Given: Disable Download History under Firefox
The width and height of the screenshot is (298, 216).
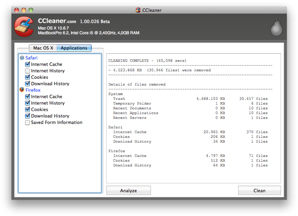Looking at the screenshot, I should [27, 116].
